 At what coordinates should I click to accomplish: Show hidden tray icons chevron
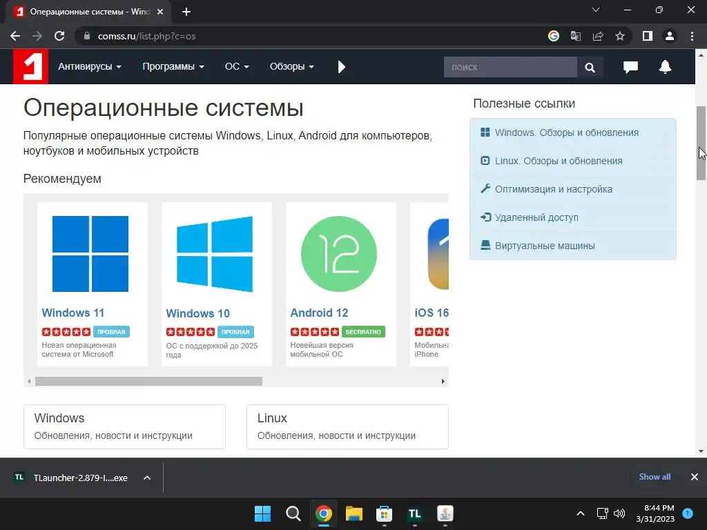coord(581,513)
